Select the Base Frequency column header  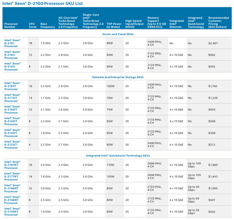[x=48, y=25]
